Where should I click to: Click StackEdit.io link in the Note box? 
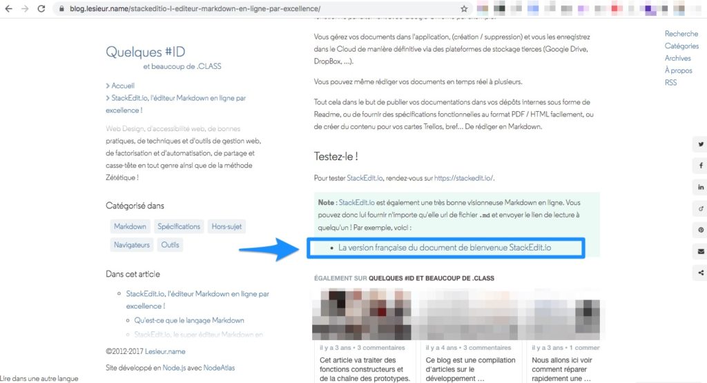click(357, 202)
